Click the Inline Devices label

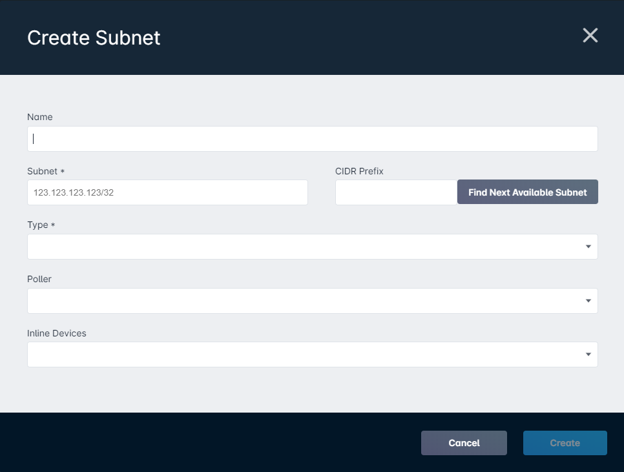[x=56, y=333]
